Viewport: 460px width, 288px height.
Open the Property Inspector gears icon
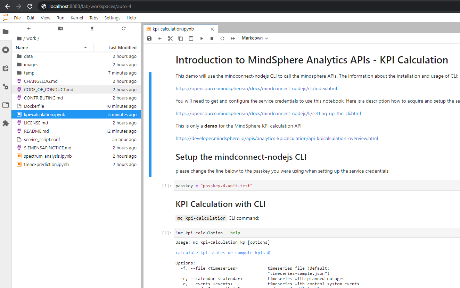click(6, 87)
